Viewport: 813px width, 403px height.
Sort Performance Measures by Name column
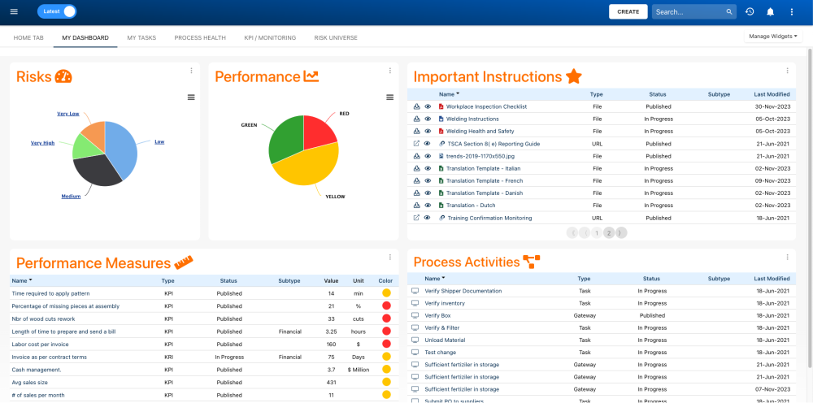22,281
